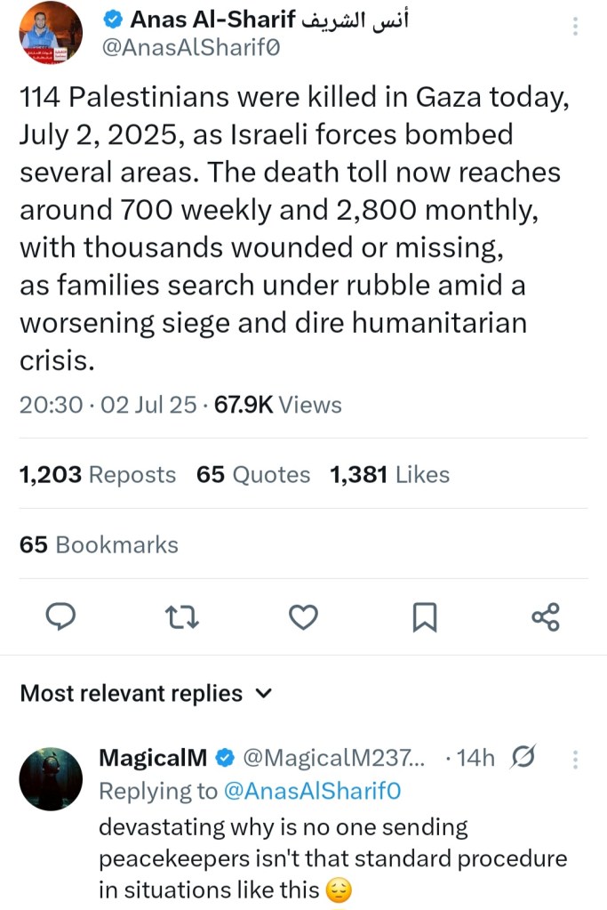Repost this tweet with the retweet icon
Image resolution: width=607 pixels, height=910 pixels.
point(182,616)
